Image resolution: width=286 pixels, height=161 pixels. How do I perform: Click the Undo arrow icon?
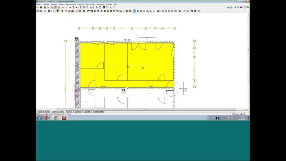point(63,8)
